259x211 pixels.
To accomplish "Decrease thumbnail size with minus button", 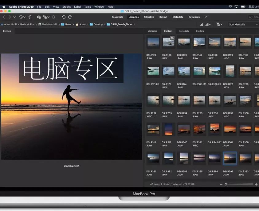I will [x=221, y=184].
